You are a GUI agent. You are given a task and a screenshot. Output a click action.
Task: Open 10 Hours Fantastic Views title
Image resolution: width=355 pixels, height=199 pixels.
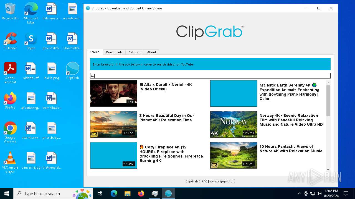(x=291, y=149)
